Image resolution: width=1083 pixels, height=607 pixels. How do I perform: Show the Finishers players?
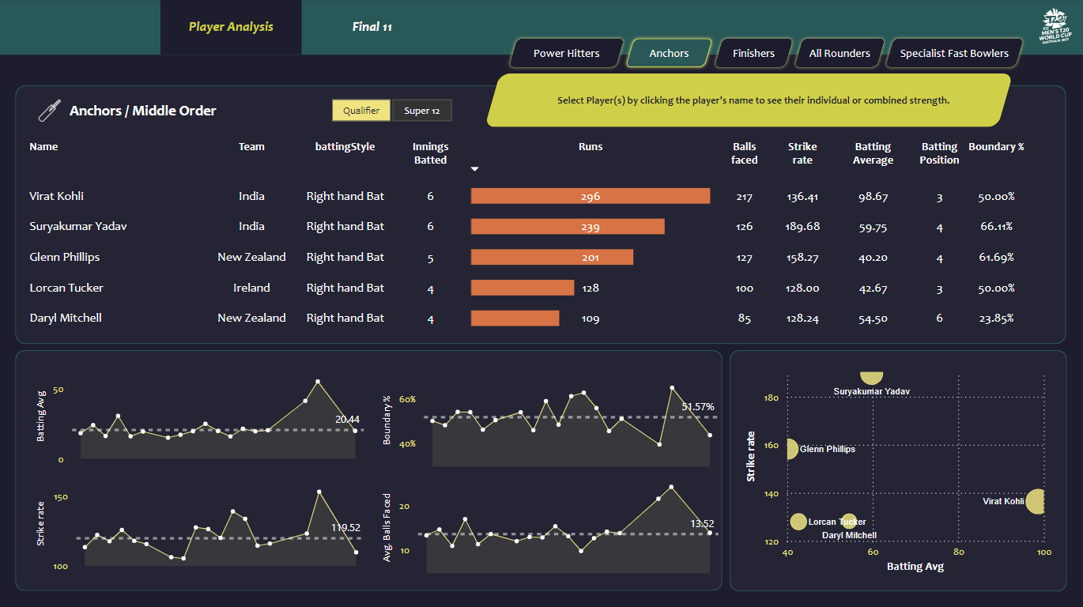coord(753,53)
